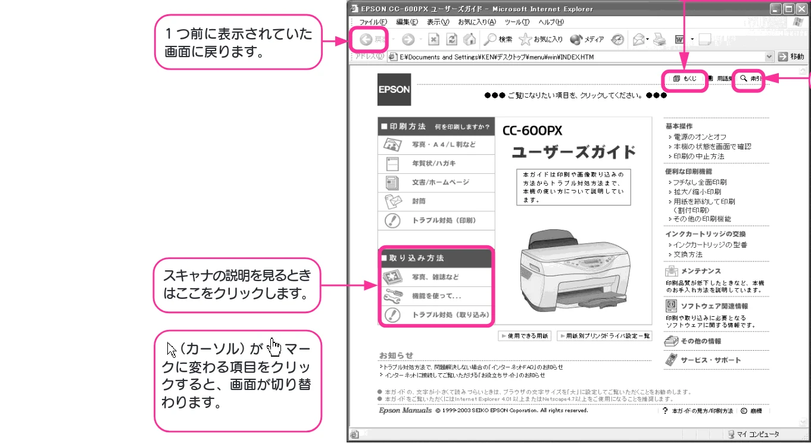Open 写真・A4/L判など printing topic

click(436, 145)
